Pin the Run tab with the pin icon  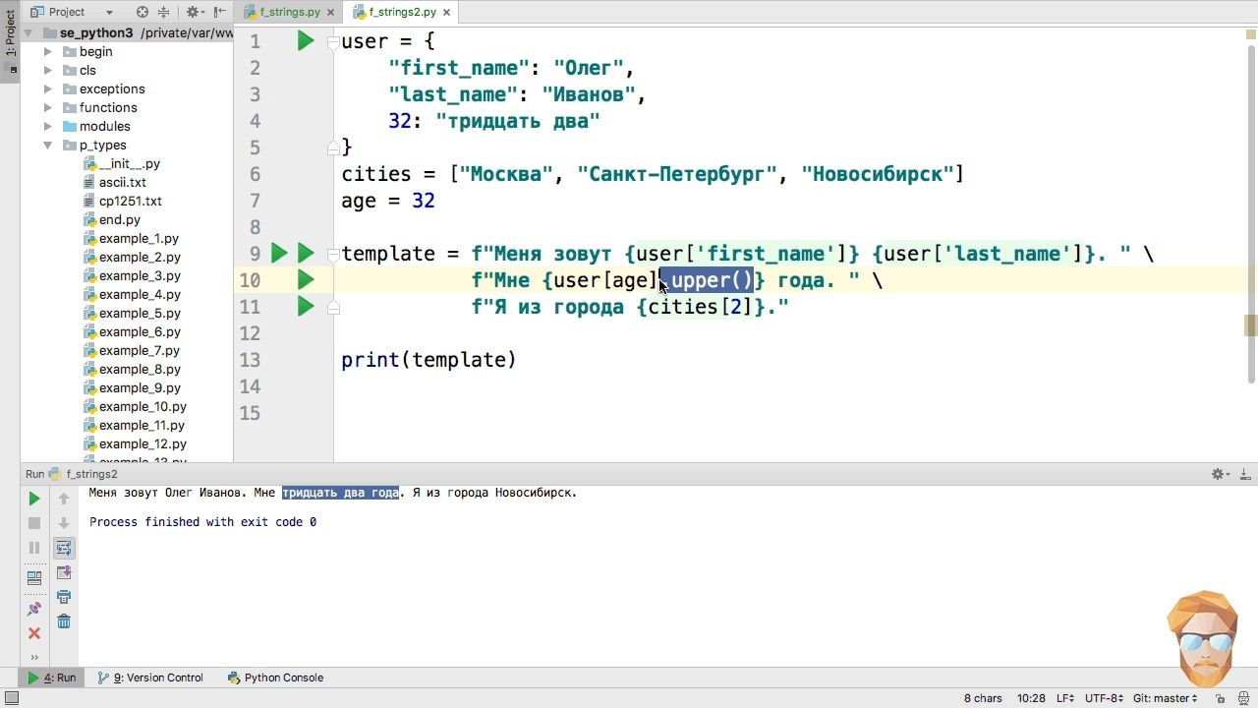tap(34, 610)
